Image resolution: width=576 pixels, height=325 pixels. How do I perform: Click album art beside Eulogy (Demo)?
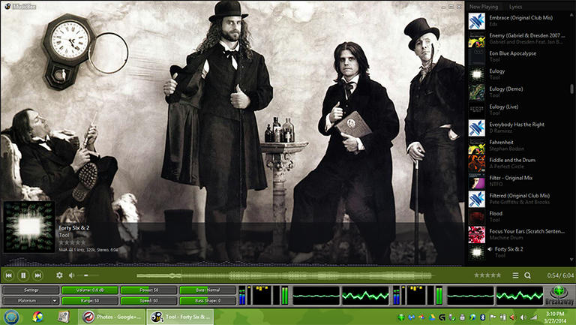pyautogui.click(x=476, y=92)
